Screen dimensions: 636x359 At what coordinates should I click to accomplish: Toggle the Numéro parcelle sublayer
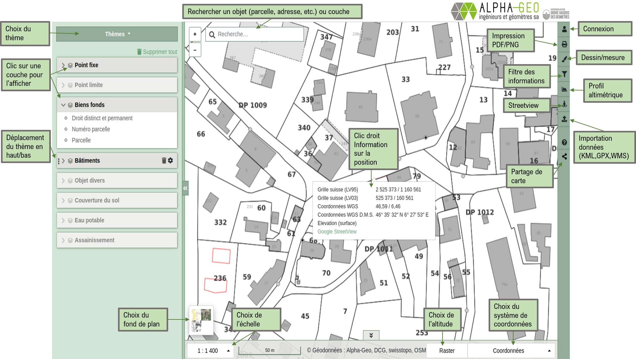[x=91, y=129]
